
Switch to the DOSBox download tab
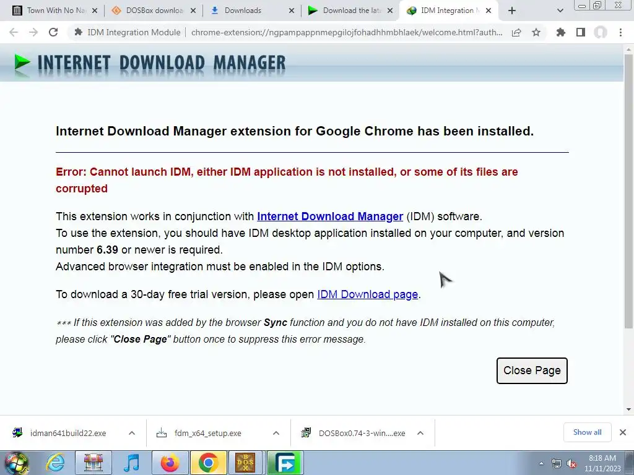[x=153, y=11]
